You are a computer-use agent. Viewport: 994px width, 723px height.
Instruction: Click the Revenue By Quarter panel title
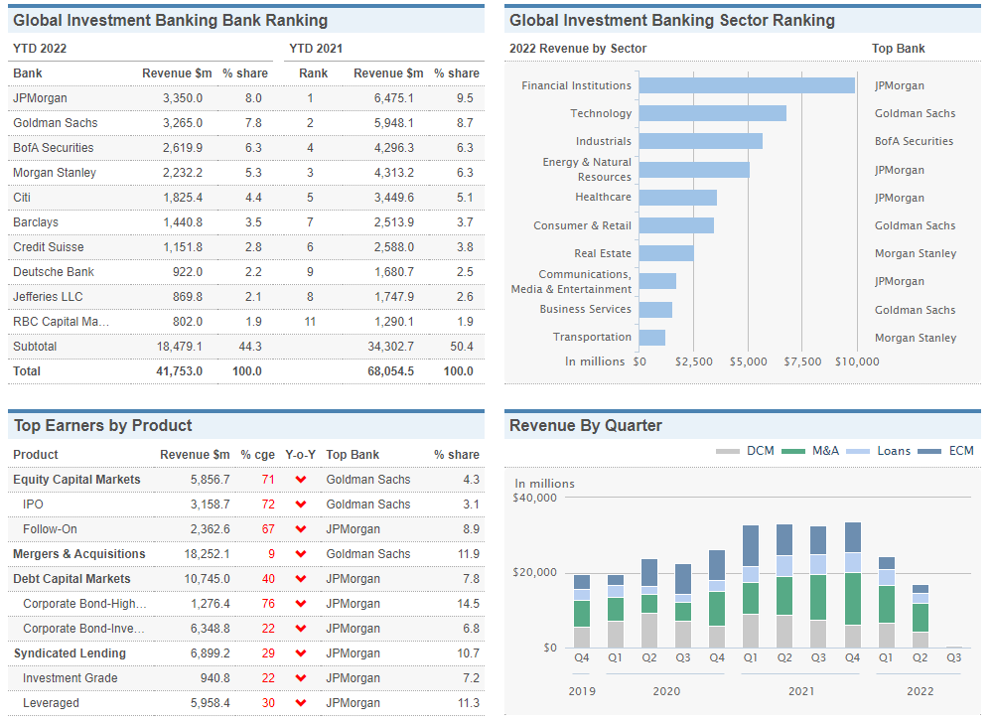(x=586, y=425)
